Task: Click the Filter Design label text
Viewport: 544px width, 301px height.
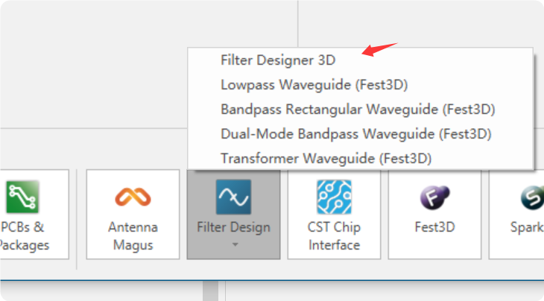Action: (x=233, y=227)
